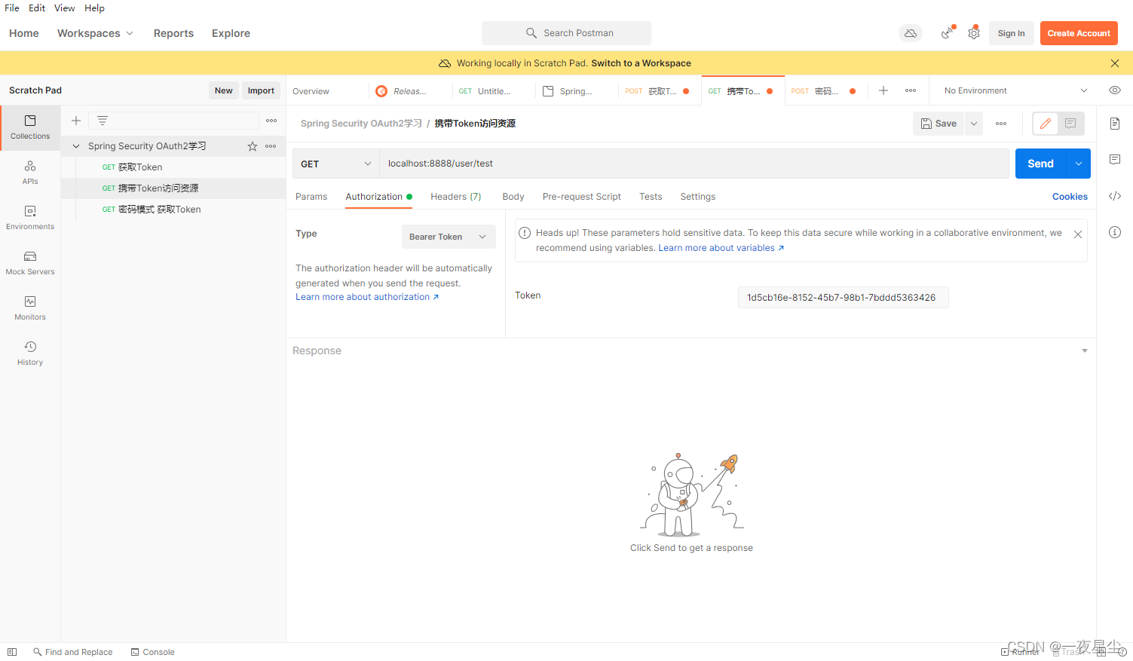The height and width of the screenshot is (661, 1133).
Task: Open tab bar more options
Action: [x=911, y=90]
